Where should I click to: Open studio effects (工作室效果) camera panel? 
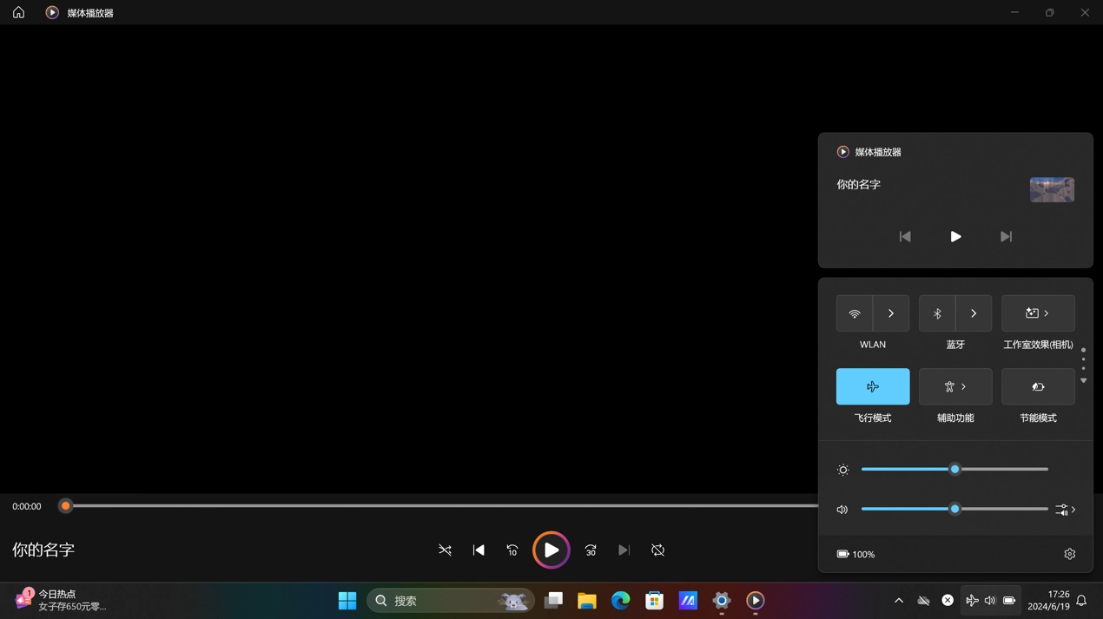point(1038,313)
